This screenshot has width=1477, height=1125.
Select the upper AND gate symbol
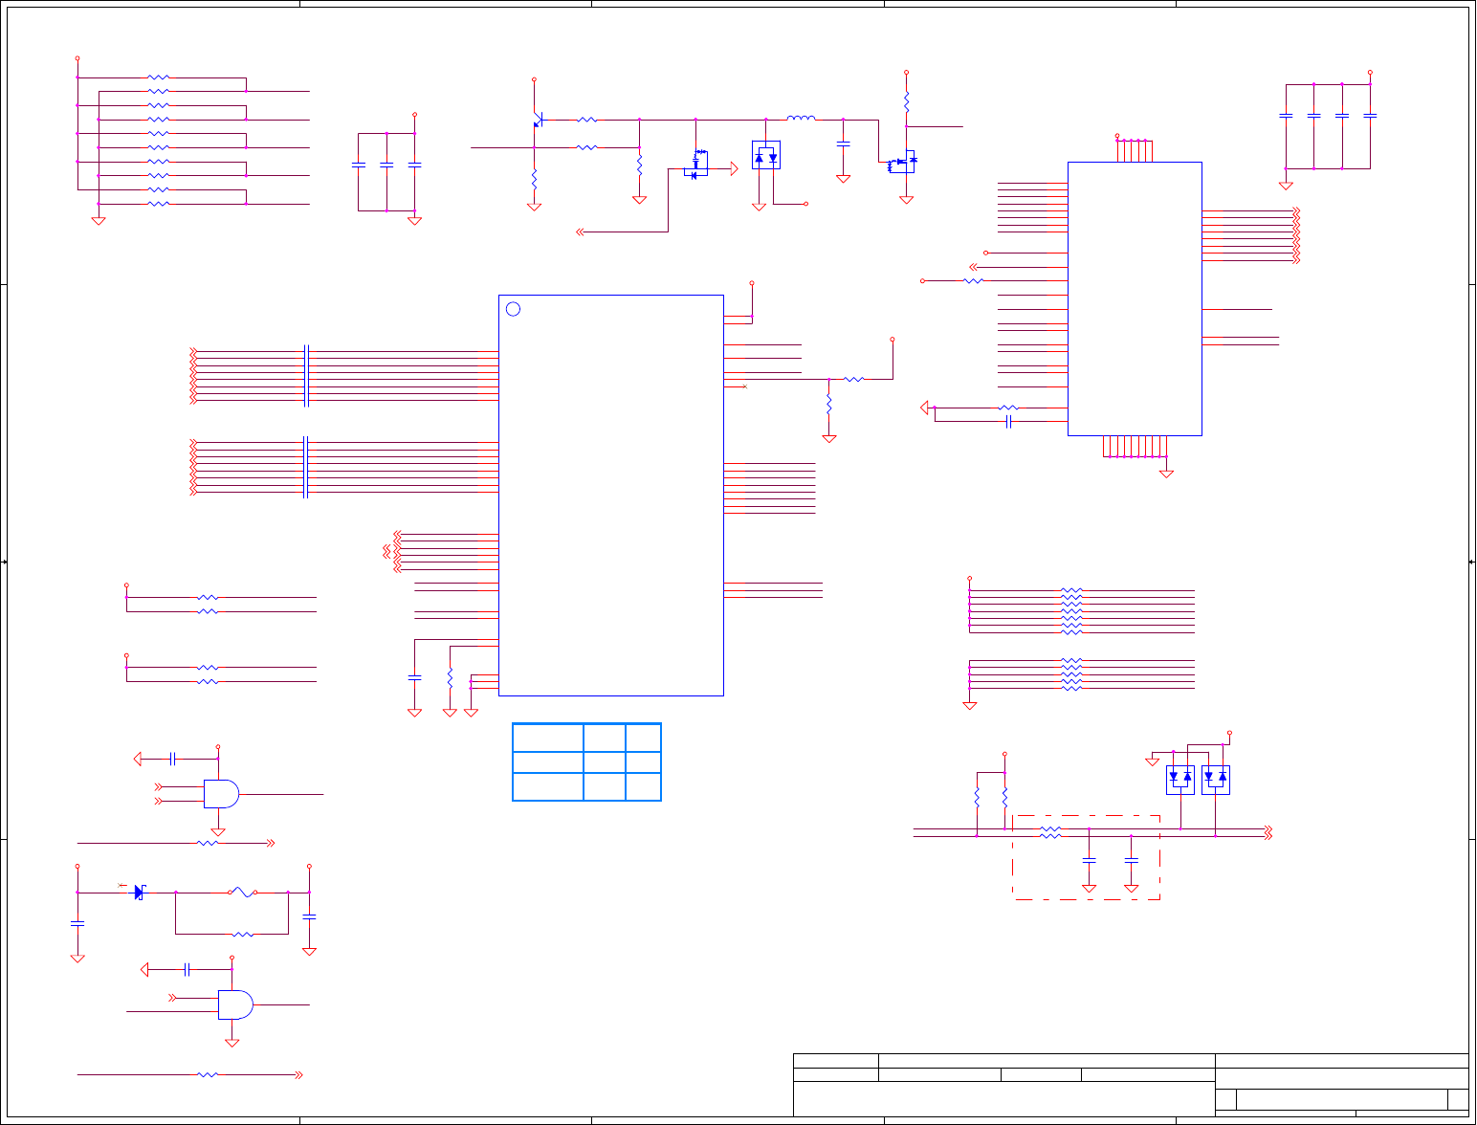point(222,794)
